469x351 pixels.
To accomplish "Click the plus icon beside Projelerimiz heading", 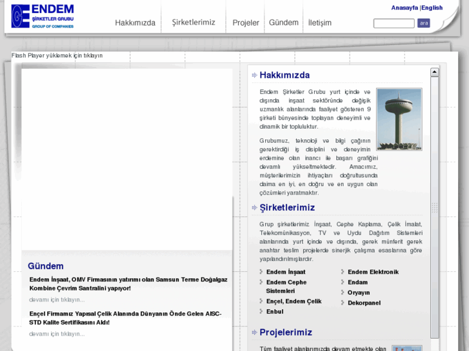I will pyautogui.click(x=255, y=332).
